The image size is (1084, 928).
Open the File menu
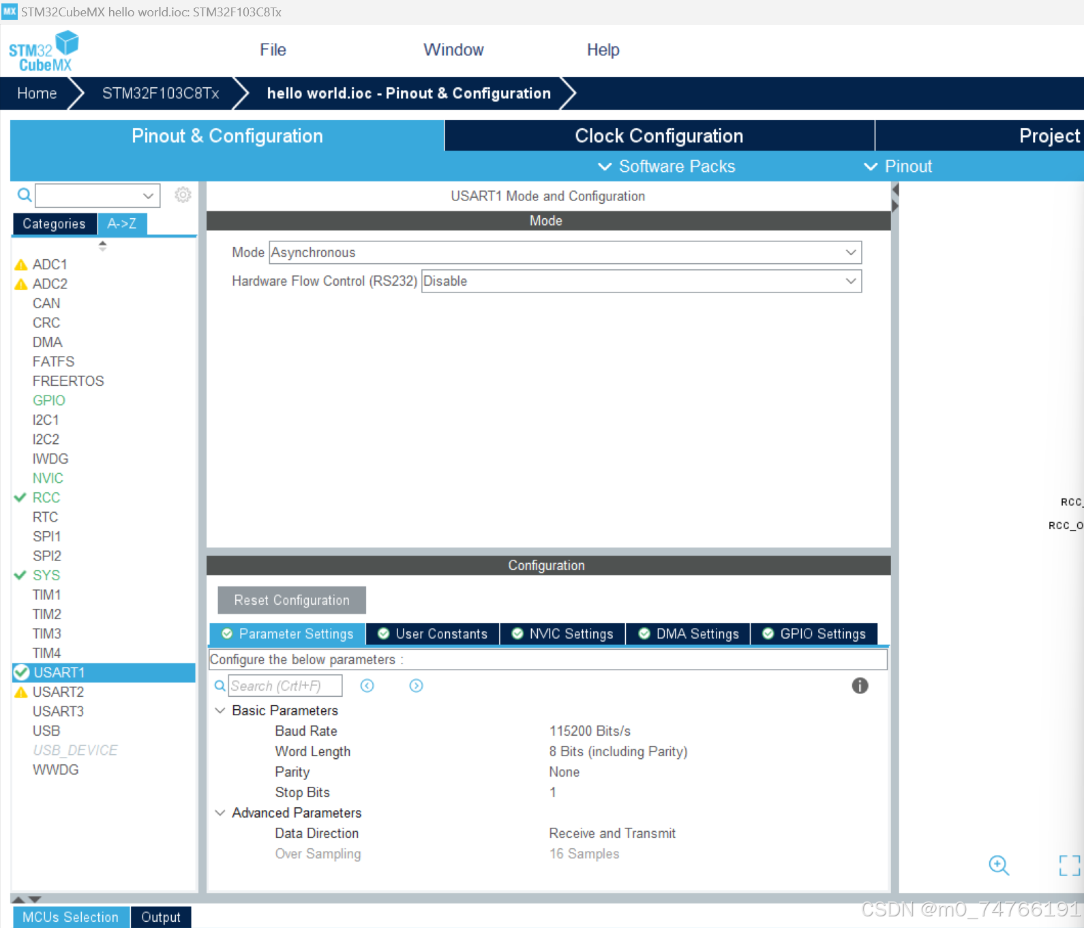pyautogui.click(x=273, y=50)
